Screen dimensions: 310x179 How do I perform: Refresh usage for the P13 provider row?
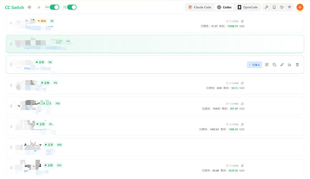coord(243,166)
